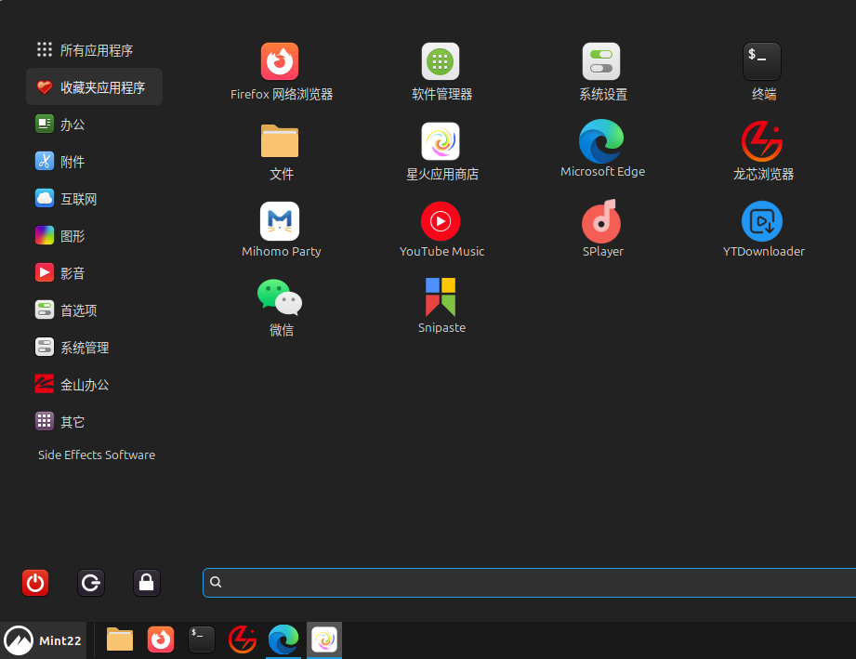The image size is (856, 659).
Task: Show the 互联网 category
Action: tap(95, 199)
